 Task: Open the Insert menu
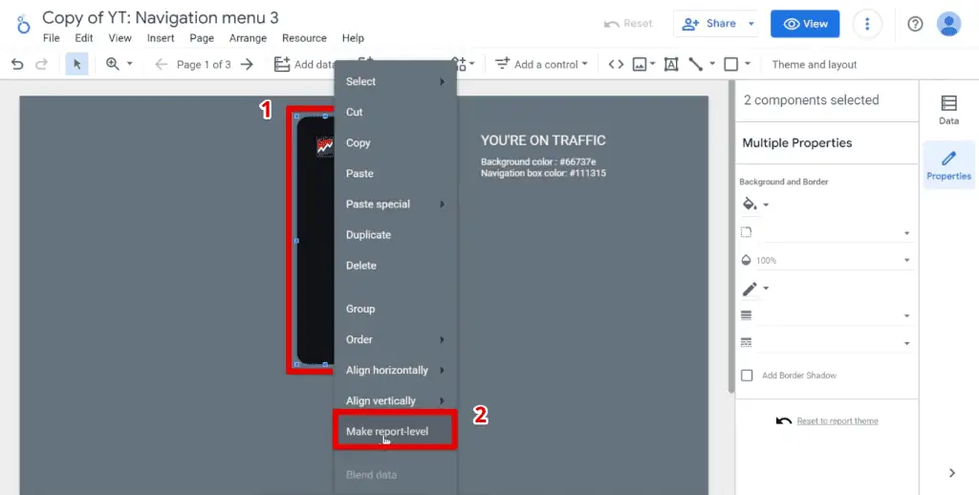pyautogui.click(x=161, y=38)
